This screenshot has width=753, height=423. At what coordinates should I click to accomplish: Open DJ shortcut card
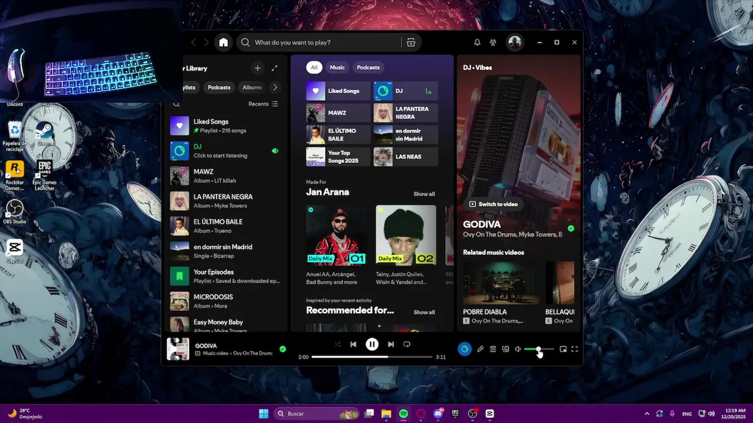405,91
